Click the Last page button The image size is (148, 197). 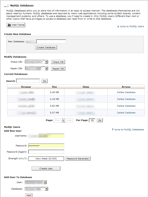[x=69, y=120]
